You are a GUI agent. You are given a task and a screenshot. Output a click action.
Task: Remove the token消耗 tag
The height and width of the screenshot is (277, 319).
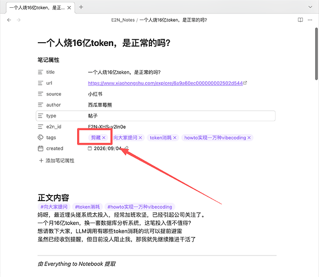[175, 138]
